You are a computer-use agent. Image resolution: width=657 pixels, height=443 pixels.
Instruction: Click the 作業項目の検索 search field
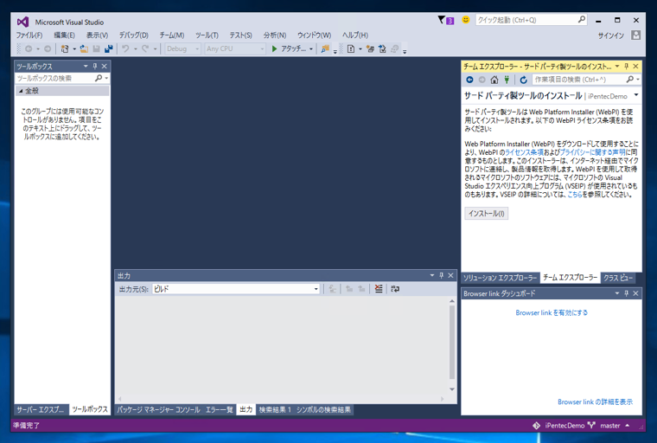click(586, 80)
